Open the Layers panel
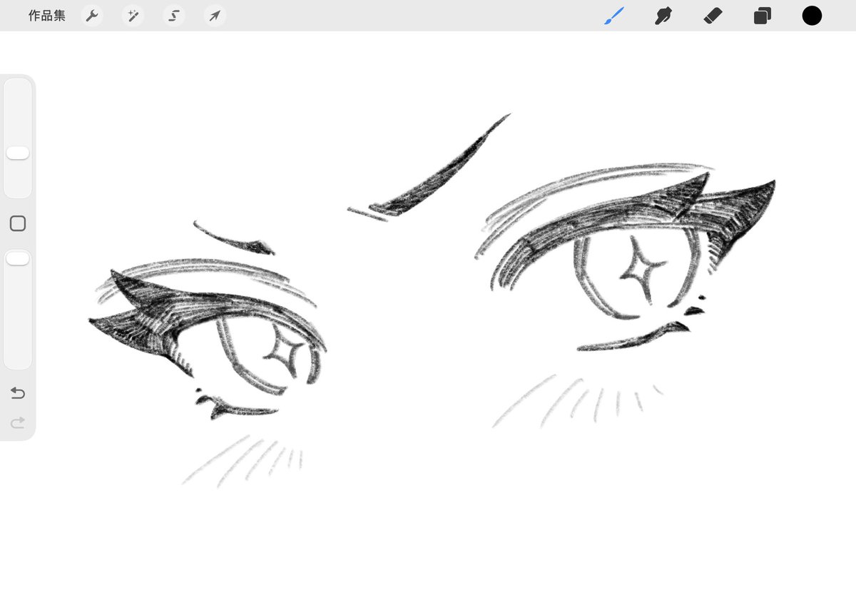Image resolution: width=856 pixels, height=590 pixels. pyautogui.click(x=763, y=16)
